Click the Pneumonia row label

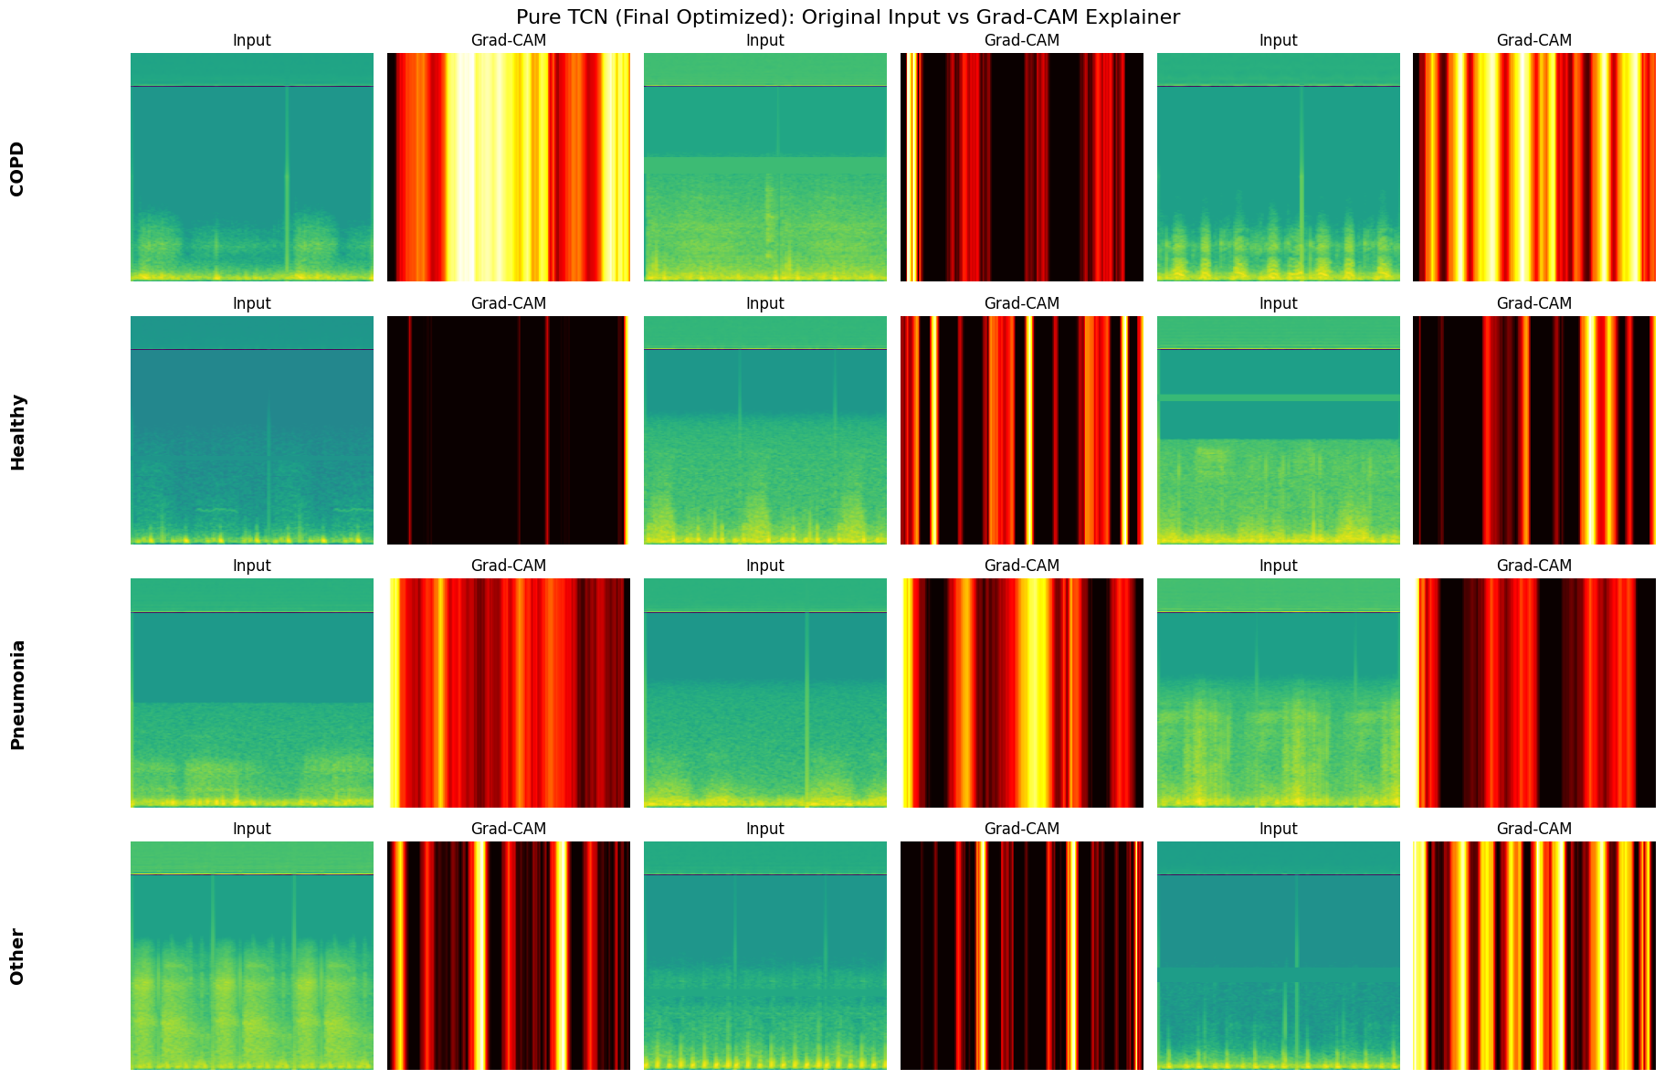point(18,692)
